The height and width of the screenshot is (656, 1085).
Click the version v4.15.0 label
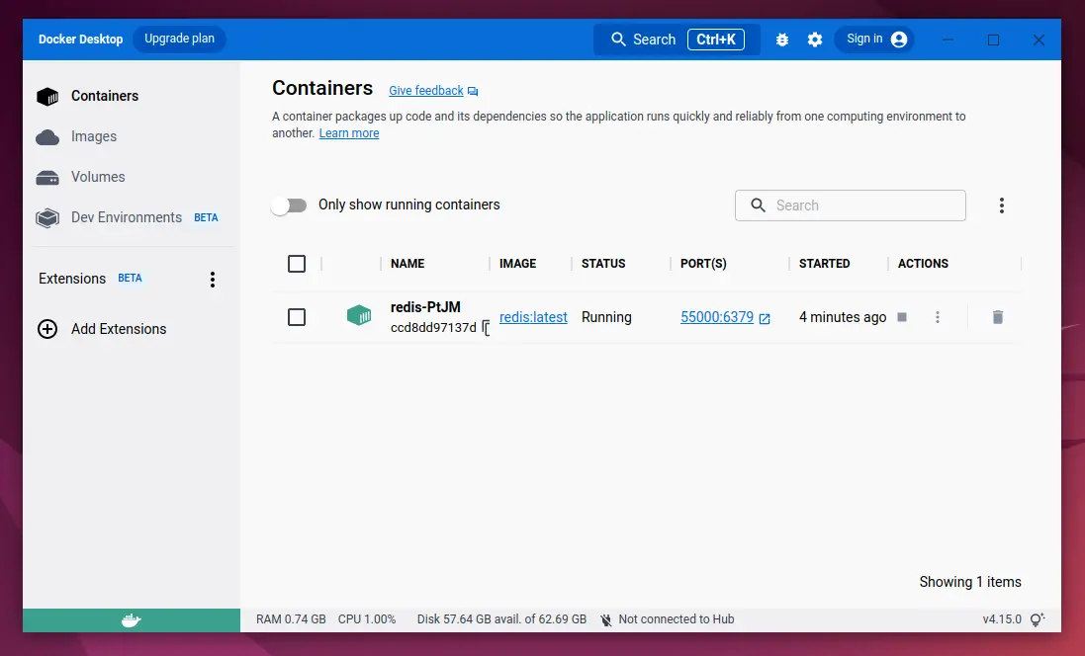click(1002, 619)
